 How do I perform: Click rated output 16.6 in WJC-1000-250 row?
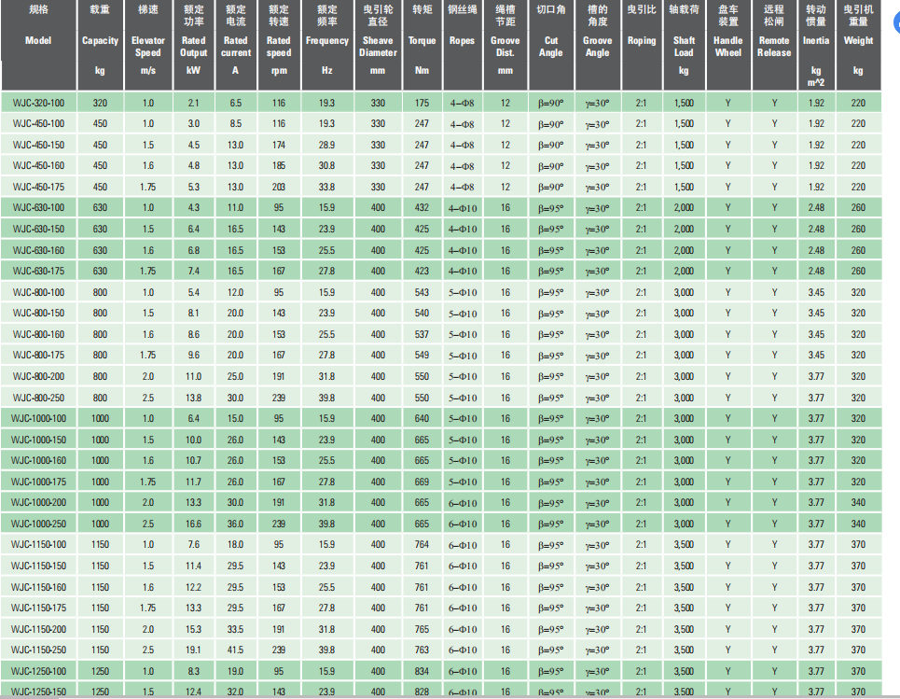193,524
